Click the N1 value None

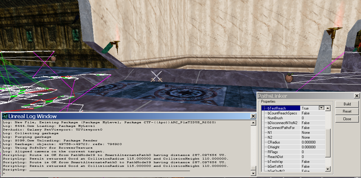coord(306,132)
